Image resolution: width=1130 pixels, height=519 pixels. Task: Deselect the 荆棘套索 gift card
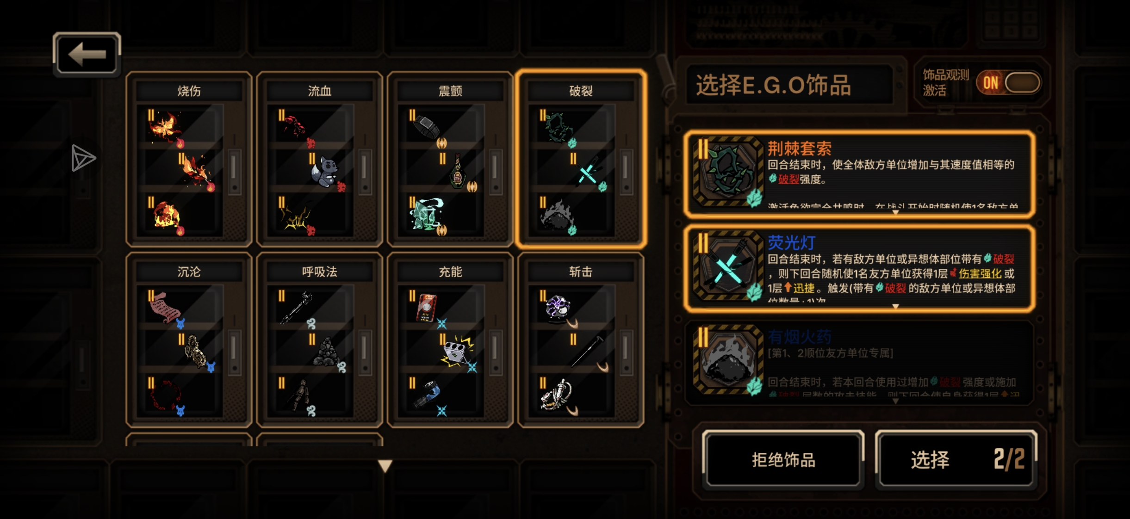point(859,174)
